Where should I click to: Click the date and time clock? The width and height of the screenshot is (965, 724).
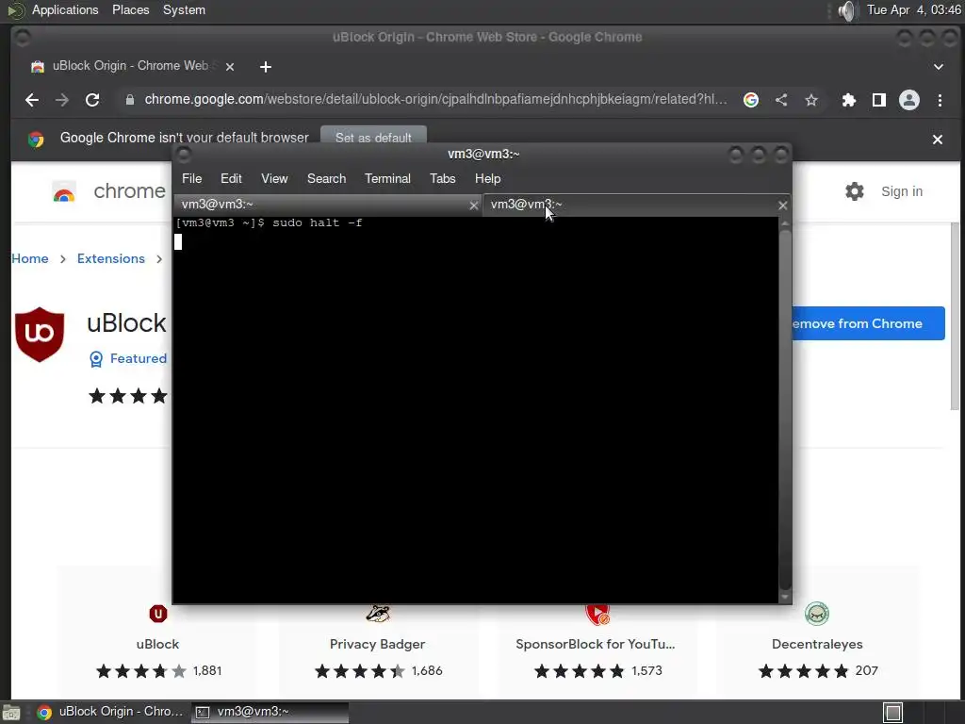pyautogui.click(x=913, y=9)
